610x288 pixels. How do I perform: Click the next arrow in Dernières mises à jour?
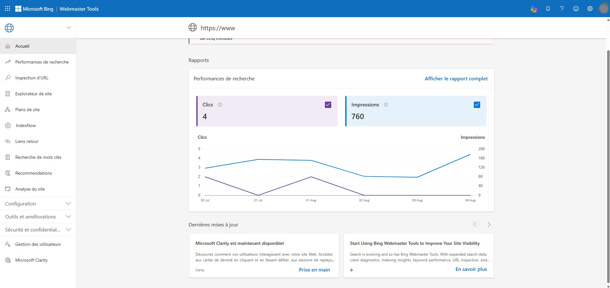(489, 224)
